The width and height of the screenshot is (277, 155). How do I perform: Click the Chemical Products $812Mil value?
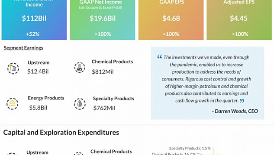click(103, 72)
